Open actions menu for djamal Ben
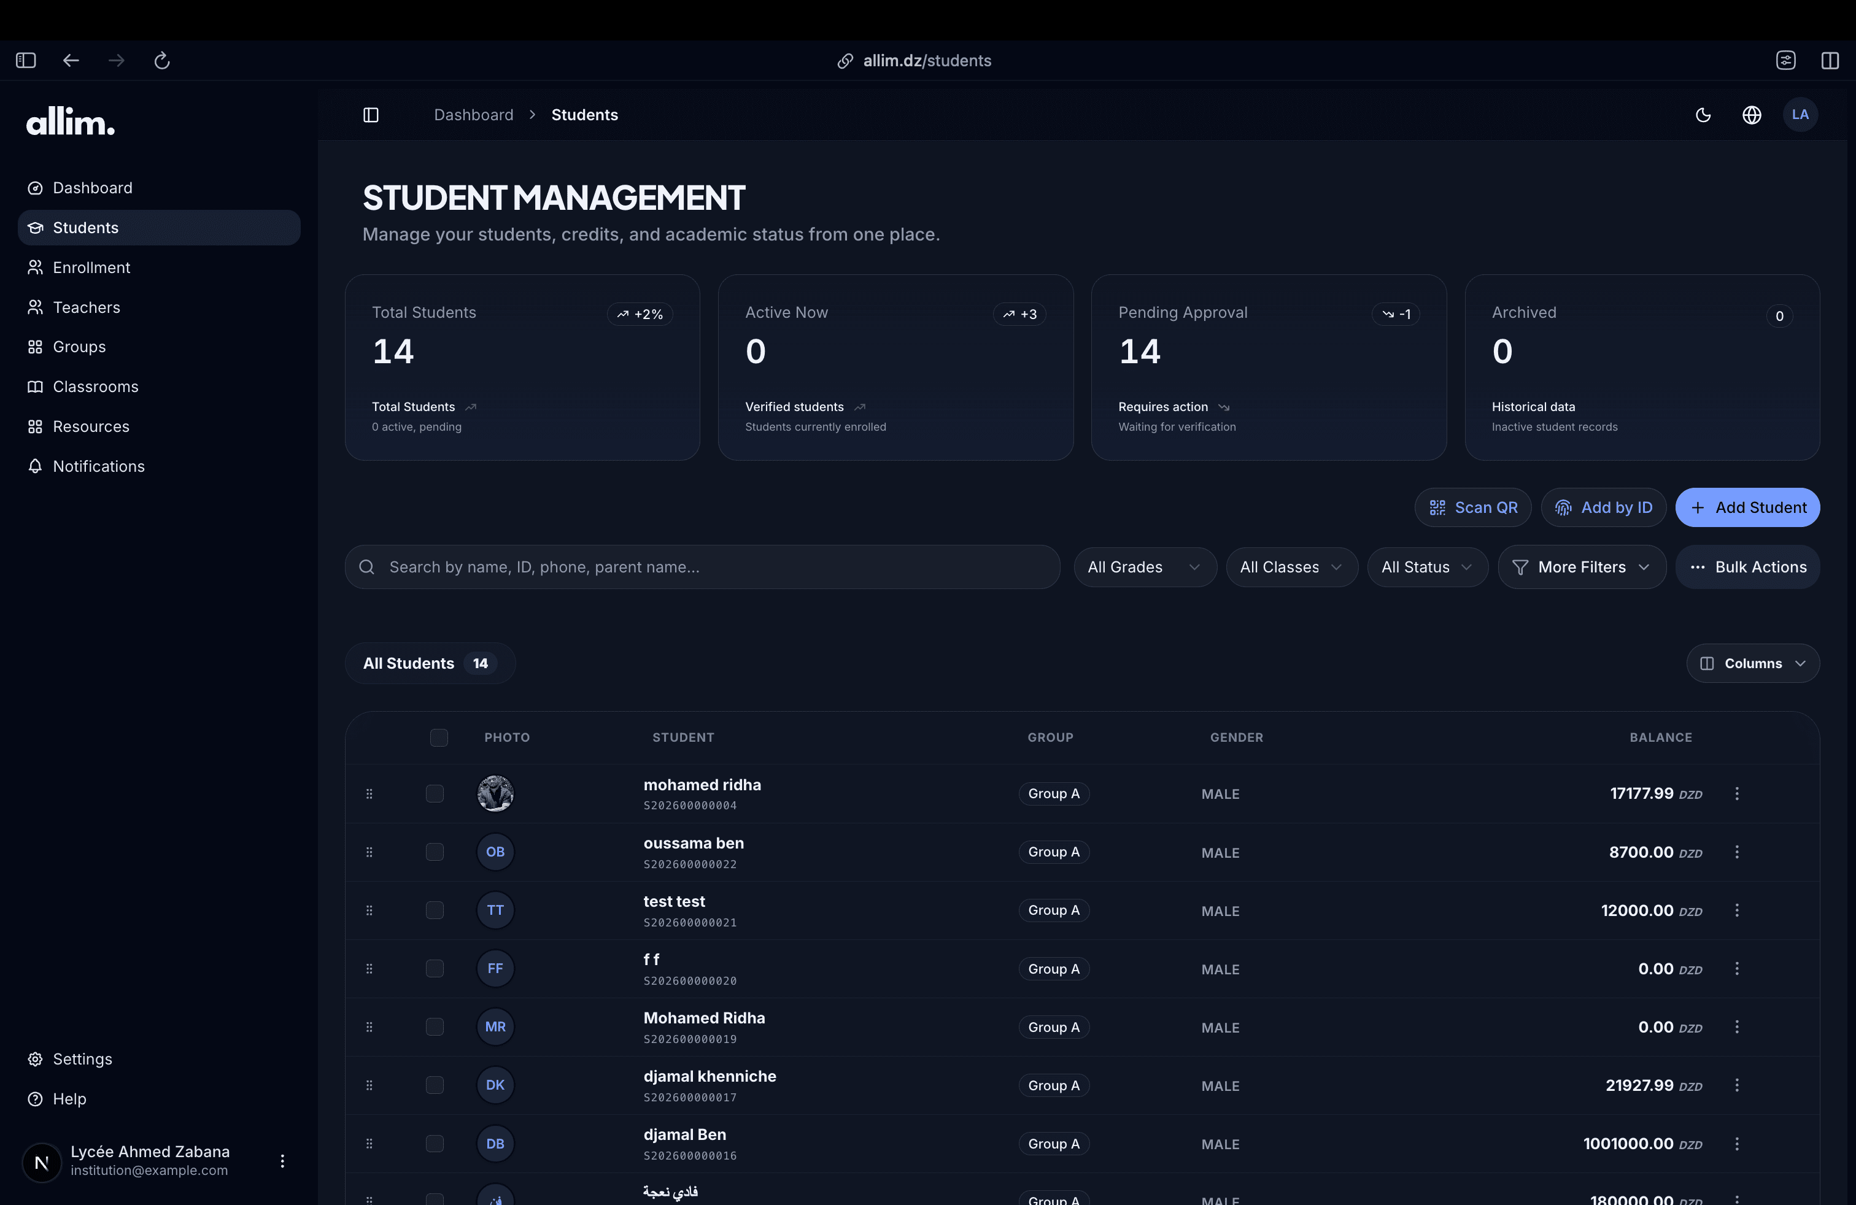Screen dimensions: 1856x1205 [x=1737, y=1144]
